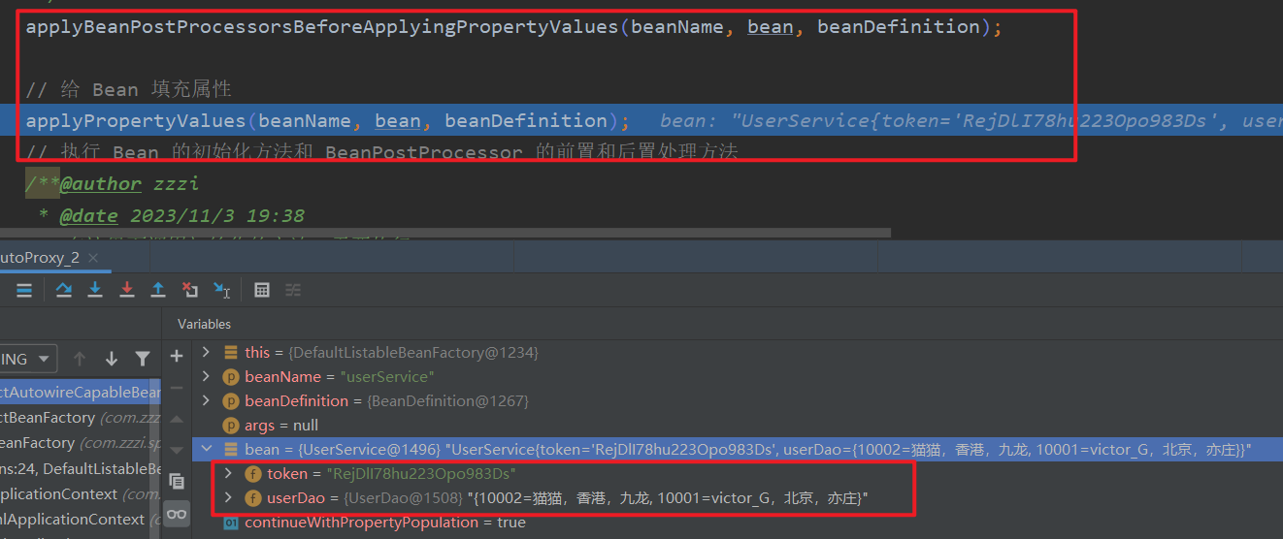Close the AutoProxy_2 debug tab
Viewport: 1283px width, 539px height.
94,258
